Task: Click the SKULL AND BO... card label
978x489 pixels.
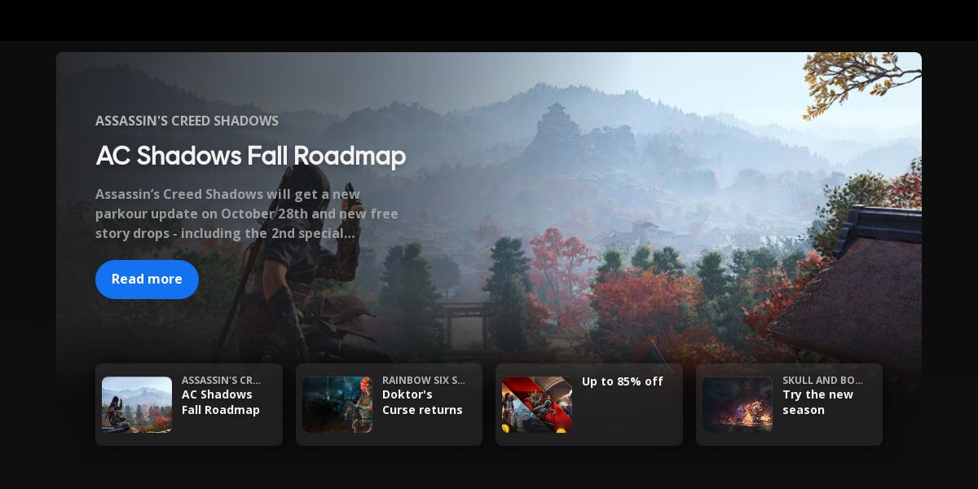Action: click(x=822, y=380)
